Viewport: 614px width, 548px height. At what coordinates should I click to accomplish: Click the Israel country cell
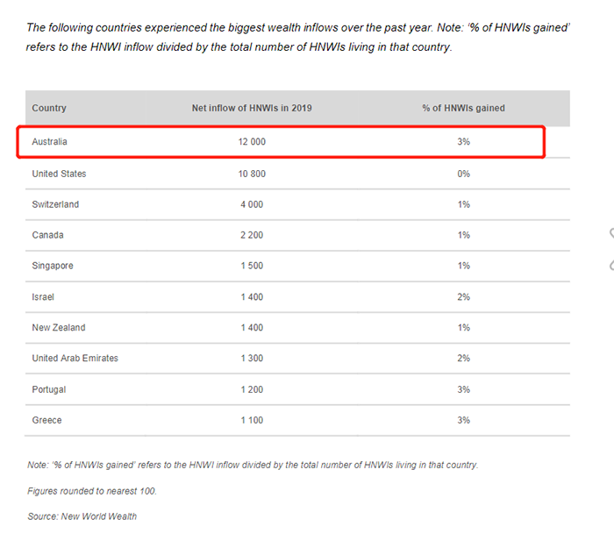pos(43,297)
